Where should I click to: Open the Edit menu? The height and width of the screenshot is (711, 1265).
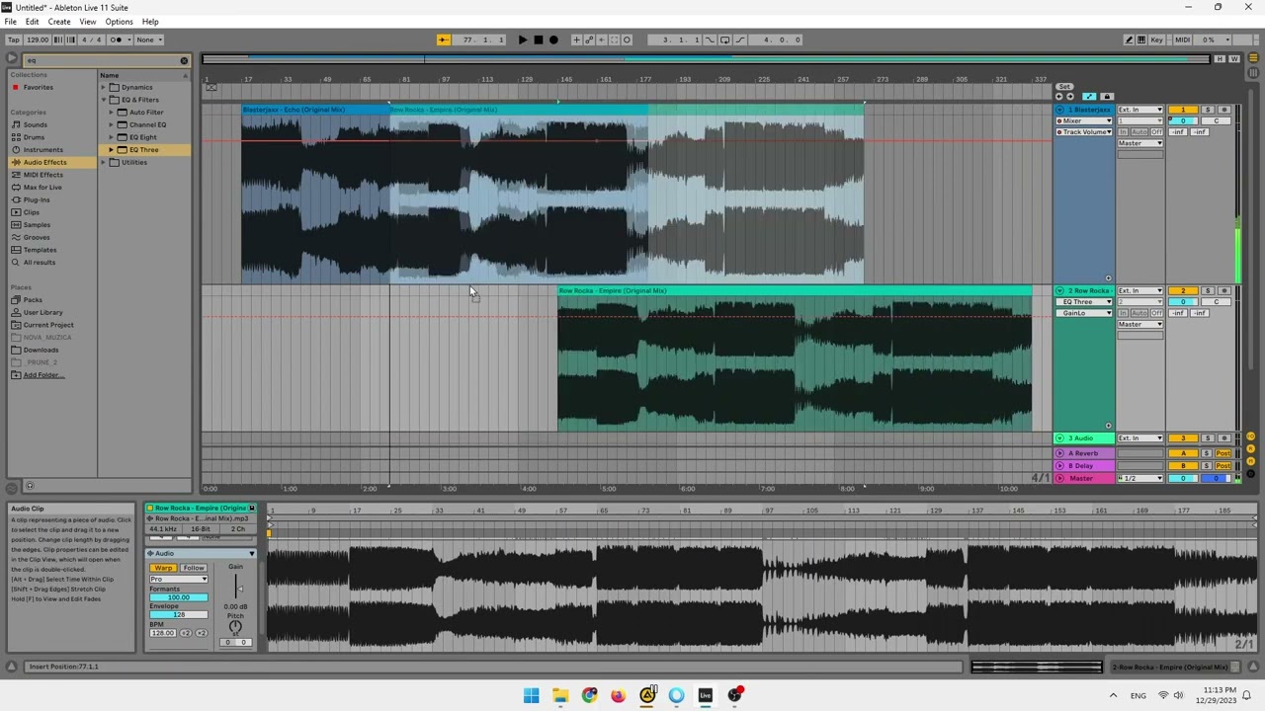pyautogui.click(x=32, y=22)
